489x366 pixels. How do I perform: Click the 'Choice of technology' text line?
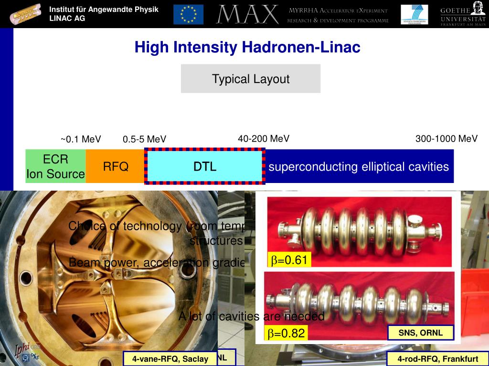[x=156, y=226]
